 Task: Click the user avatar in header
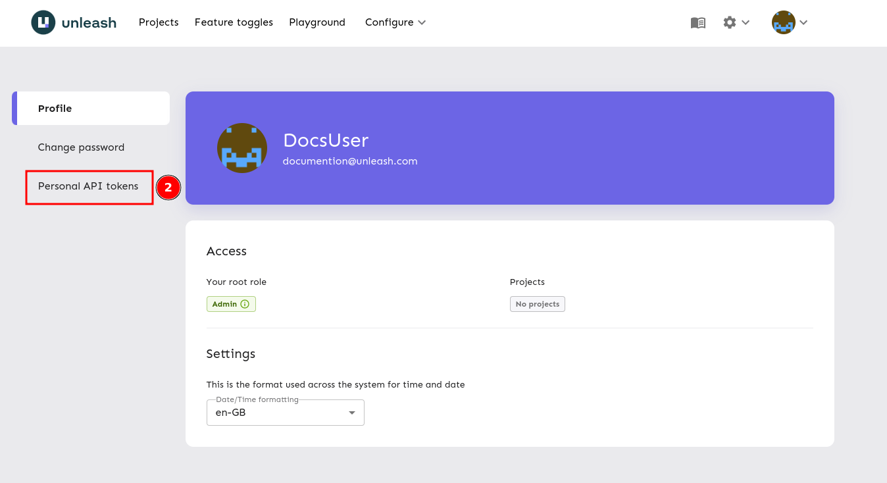click(783, 22)
